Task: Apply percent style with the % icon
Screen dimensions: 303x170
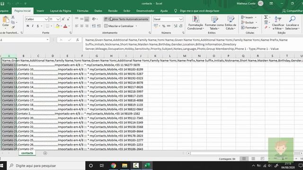Action: coord(164,26)
